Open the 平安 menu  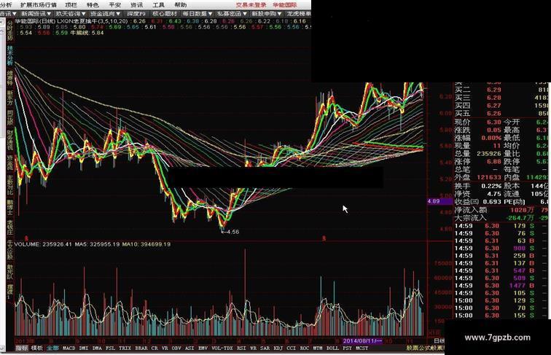point(114,5)
